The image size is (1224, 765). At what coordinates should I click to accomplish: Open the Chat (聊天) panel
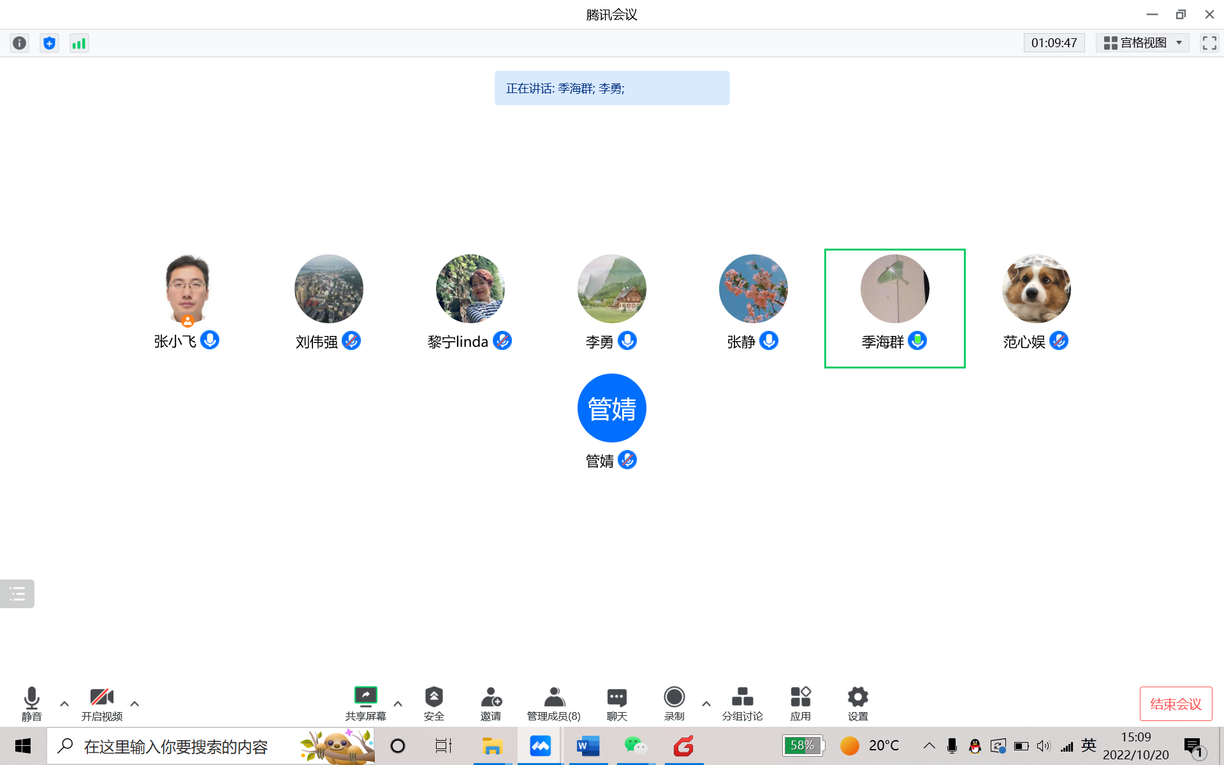616,703
